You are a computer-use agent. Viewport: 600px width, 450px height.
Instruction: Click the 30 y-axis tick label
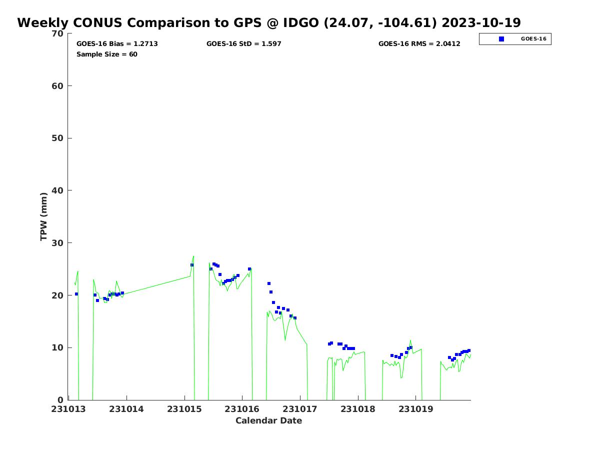click(x=58, y=243)
